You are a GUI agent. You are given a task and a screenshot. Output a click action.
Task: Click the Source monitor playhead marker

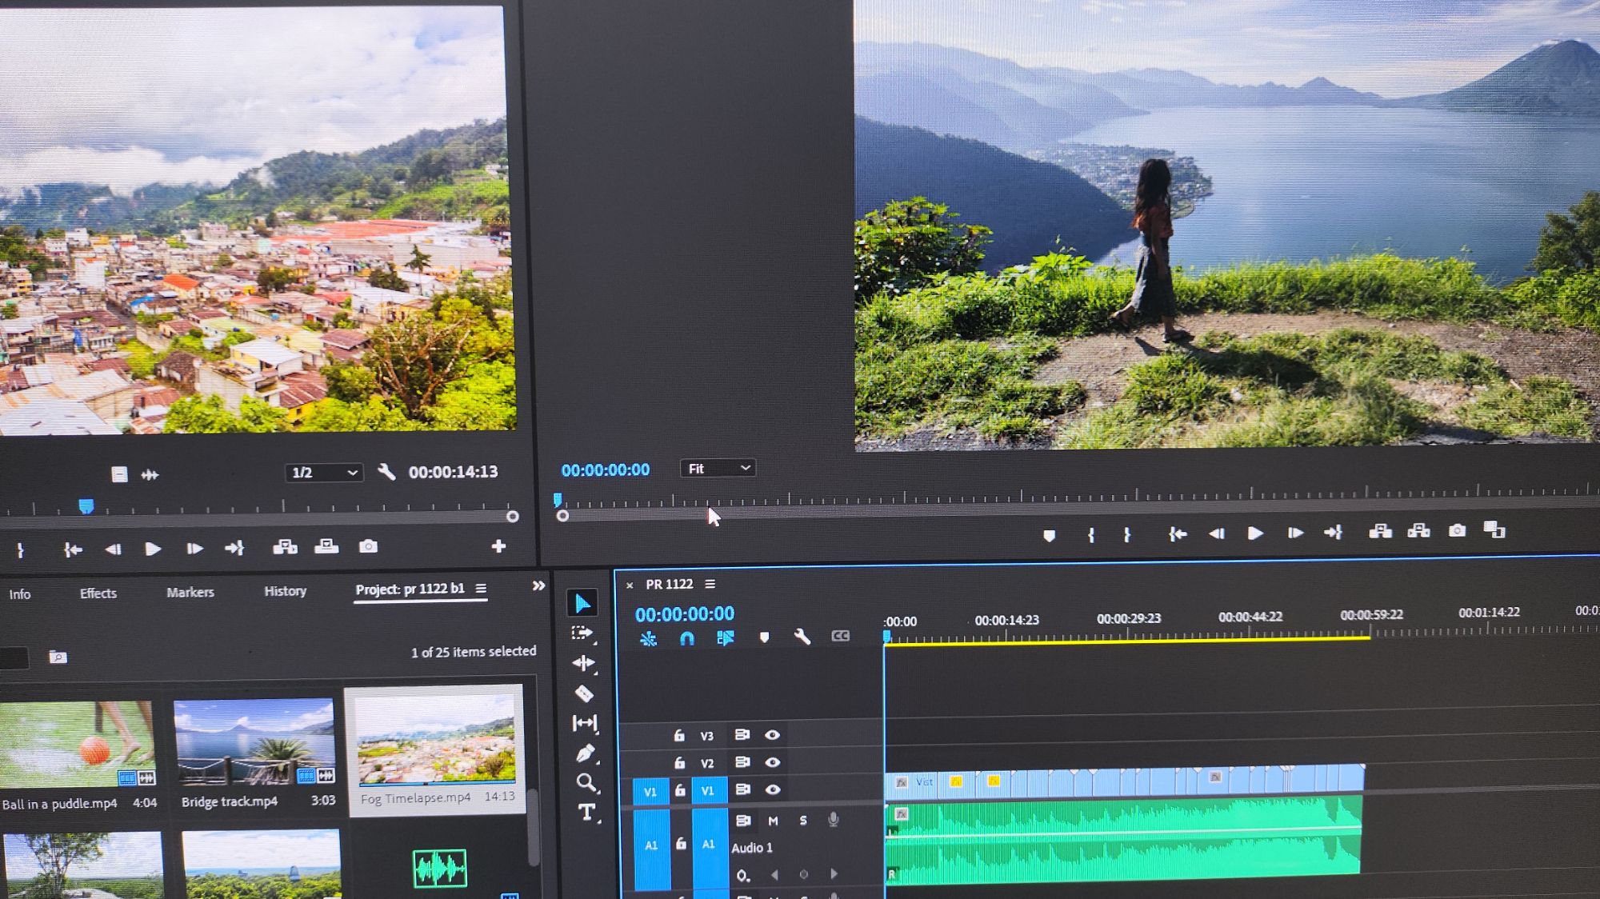[x=86, y=505]
